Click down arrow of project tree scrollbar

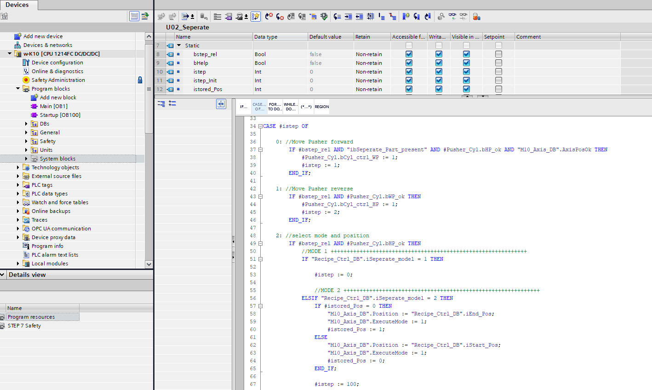[x=149, y=264]
